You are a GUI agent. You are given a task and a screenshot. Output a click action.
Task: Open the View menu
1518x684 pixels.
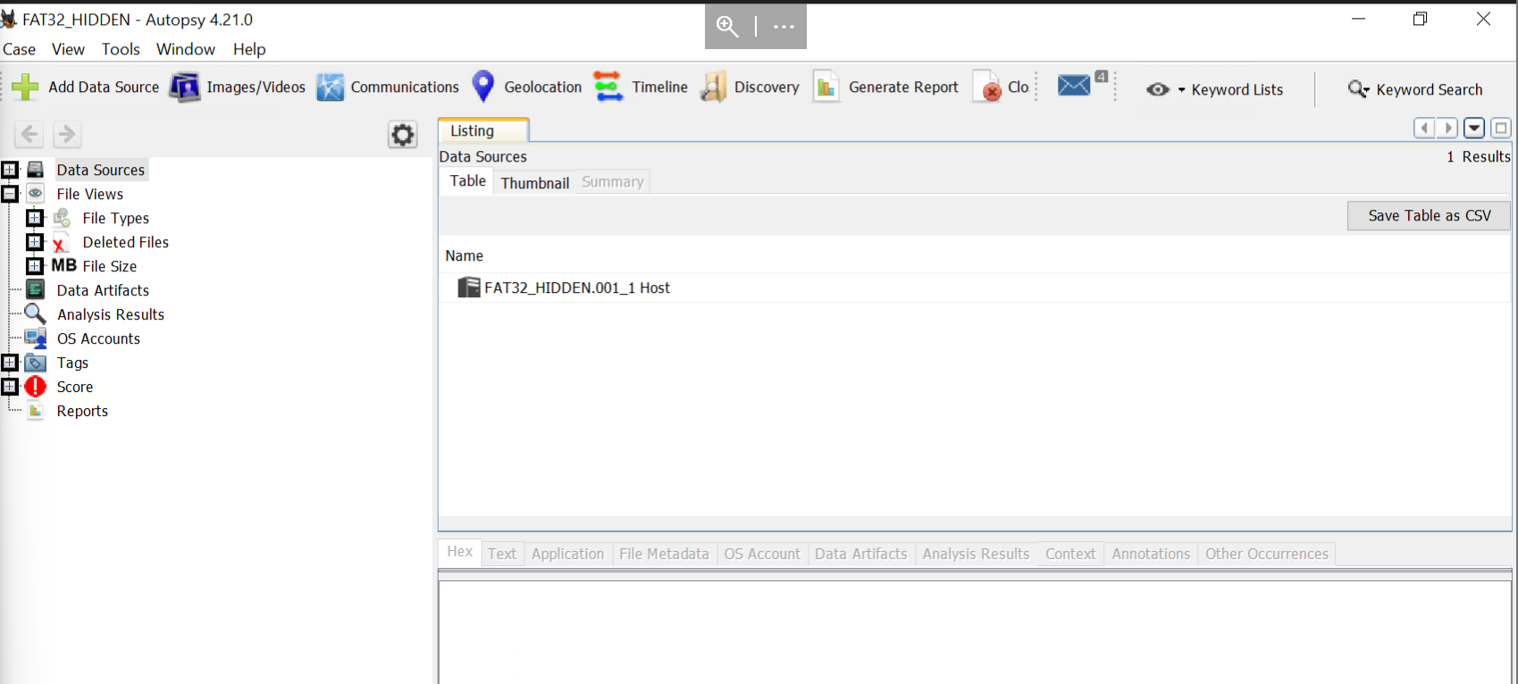point(68,49)
